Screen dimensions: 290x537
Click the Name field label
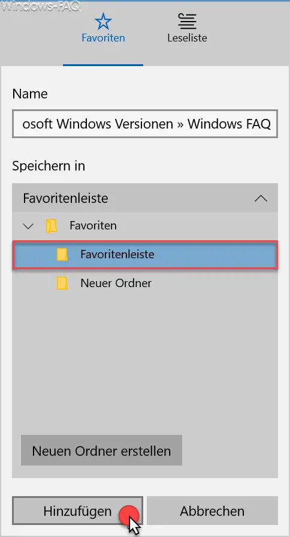click(30, 94)
